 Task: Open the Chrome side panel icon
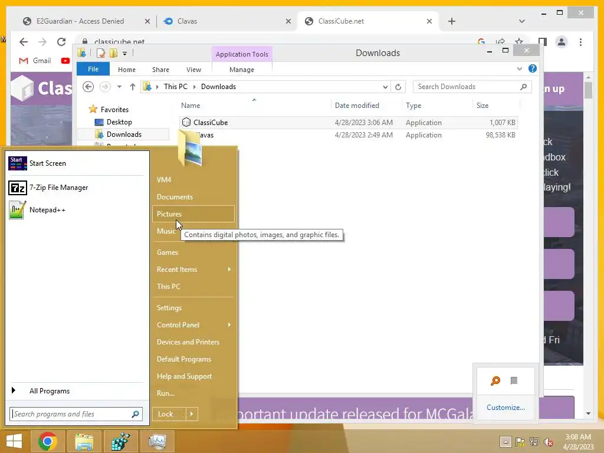pos(543,42)
